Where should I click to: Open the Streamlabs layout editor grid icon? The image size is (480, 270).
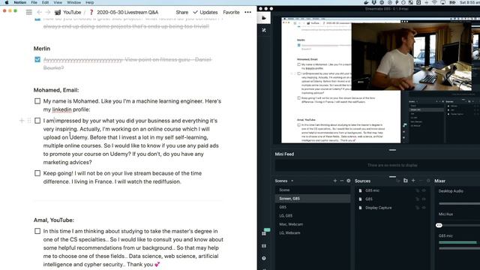(x=264, y=233)
